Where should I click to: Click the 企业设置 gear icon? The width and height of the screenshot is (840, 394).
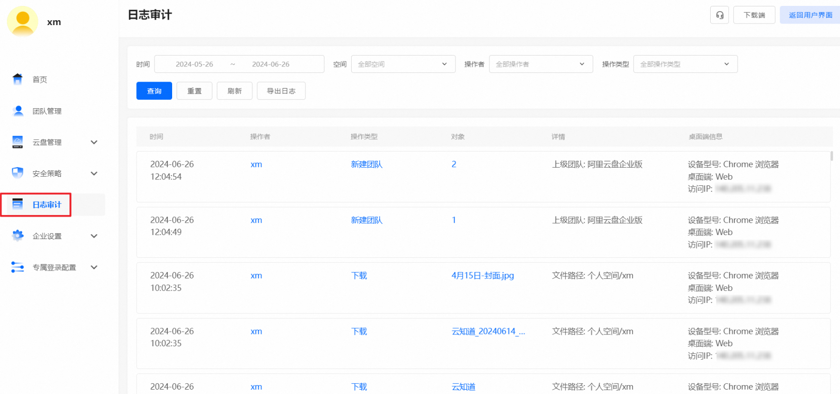pos(18,236)
